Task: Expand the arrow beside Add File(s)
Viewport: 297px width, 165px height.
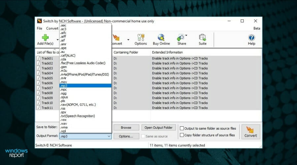Action: tap(57, 40)
